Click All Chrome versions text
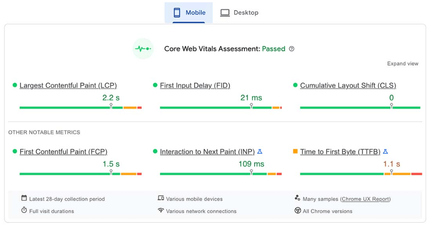The image size is (434, 227). (x=327, y=211)
